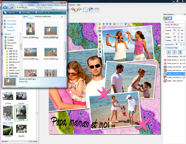Select the famille plage folder
The height and width of the screenshot is (144, 186).
point(14,73)
